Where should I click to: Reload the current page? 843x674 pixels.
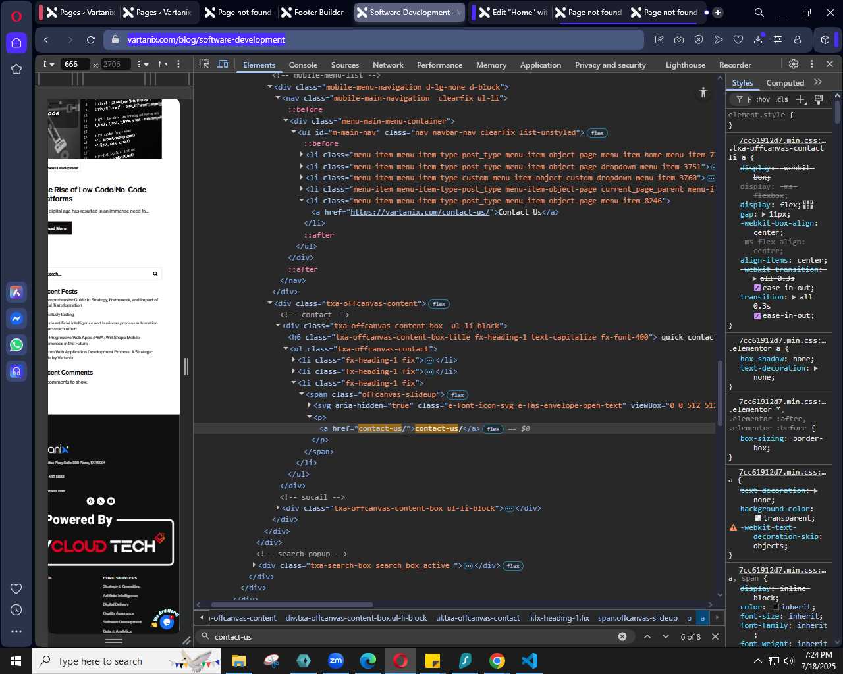point(91,40)
